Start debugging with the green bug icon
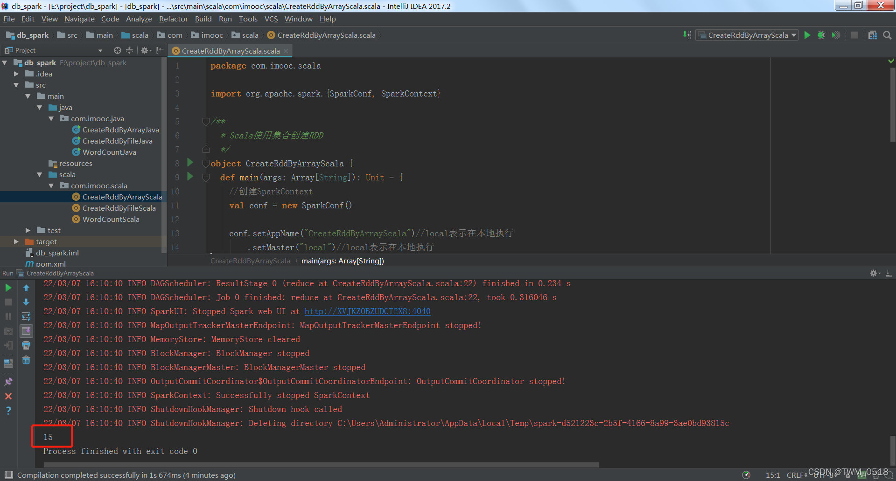This screenshot has width=896, height=481. [x=822, y=35]
